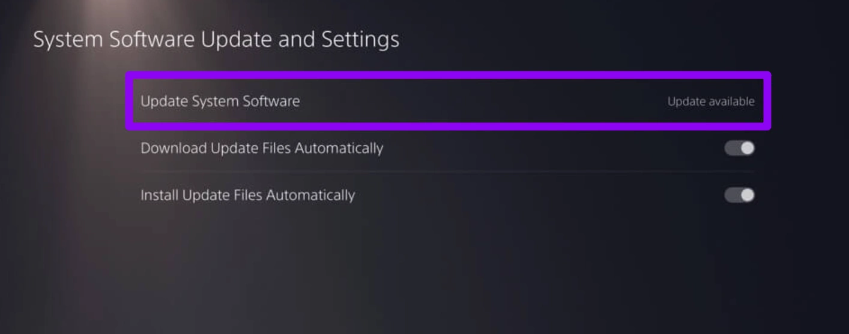Click the System Software Update and Settings heading
The image size is (849, 334).
point(216,40)
